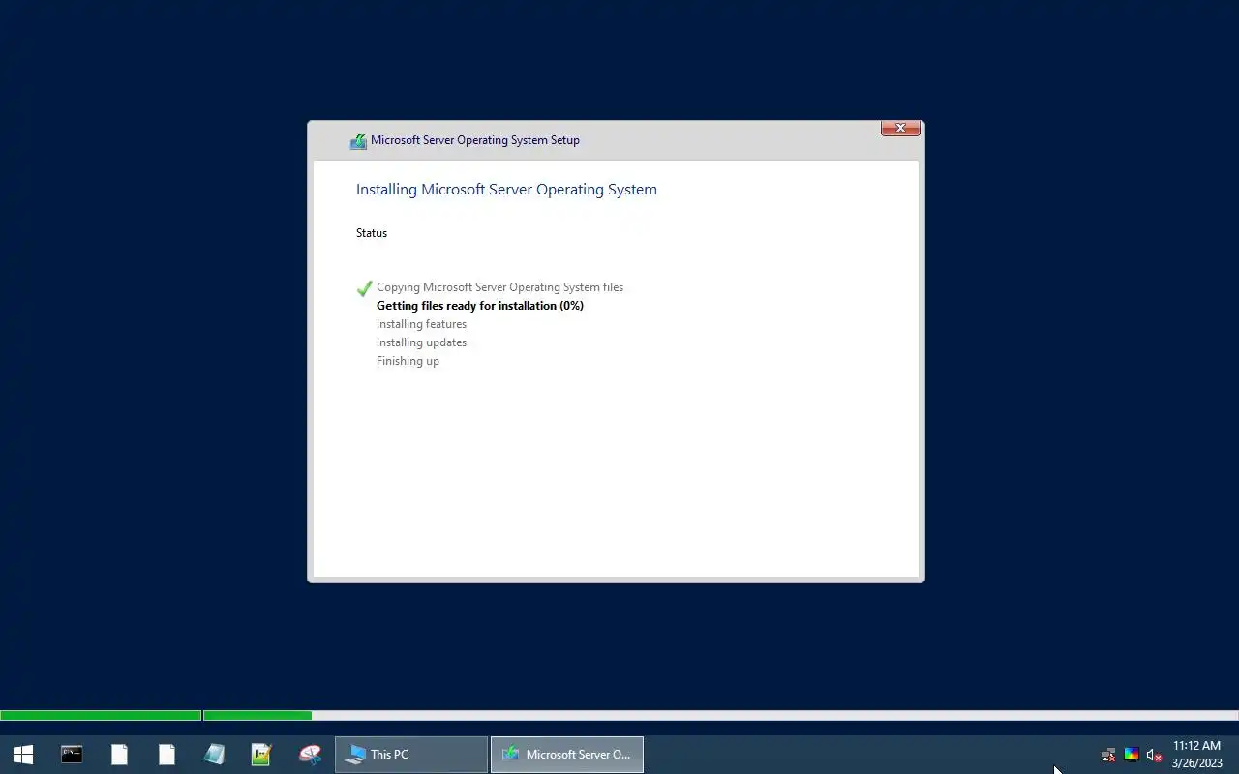Open the green notepad with pencil icon
The image size is (1239, 774).
tap(261, 755)
